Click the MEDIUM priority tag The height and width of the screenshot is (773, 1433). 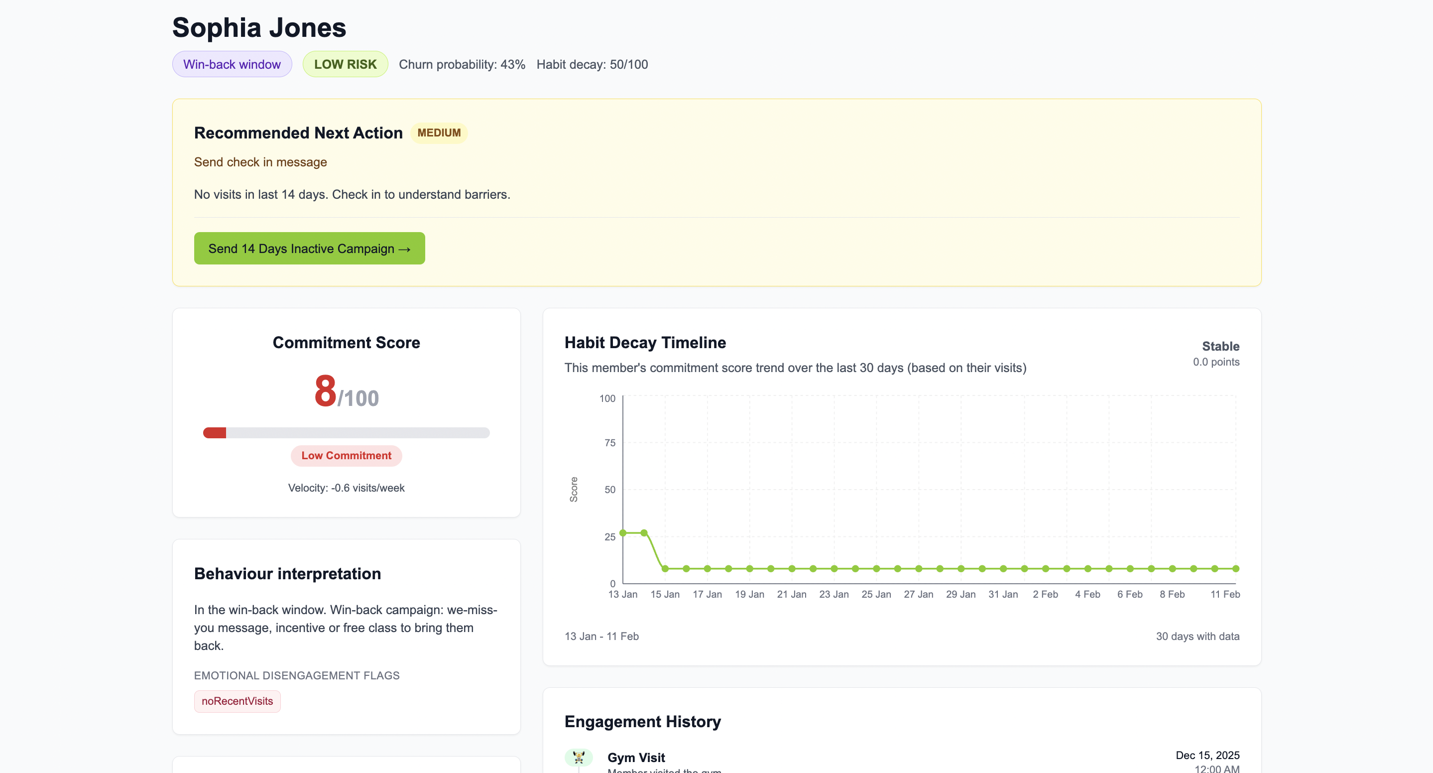(439, 132)
